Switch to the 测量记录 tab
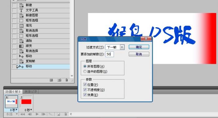Screen dimensions: 218x118 31,92
